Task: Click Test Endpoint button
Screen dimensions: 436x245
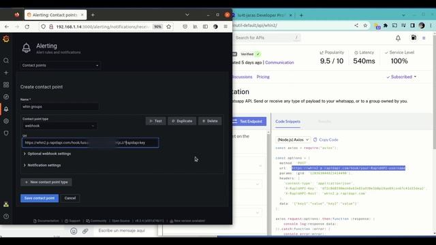Action: (x=249, y=121)
